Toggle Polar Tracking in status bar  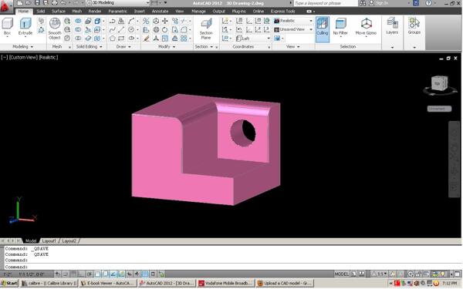coord(90,274)
